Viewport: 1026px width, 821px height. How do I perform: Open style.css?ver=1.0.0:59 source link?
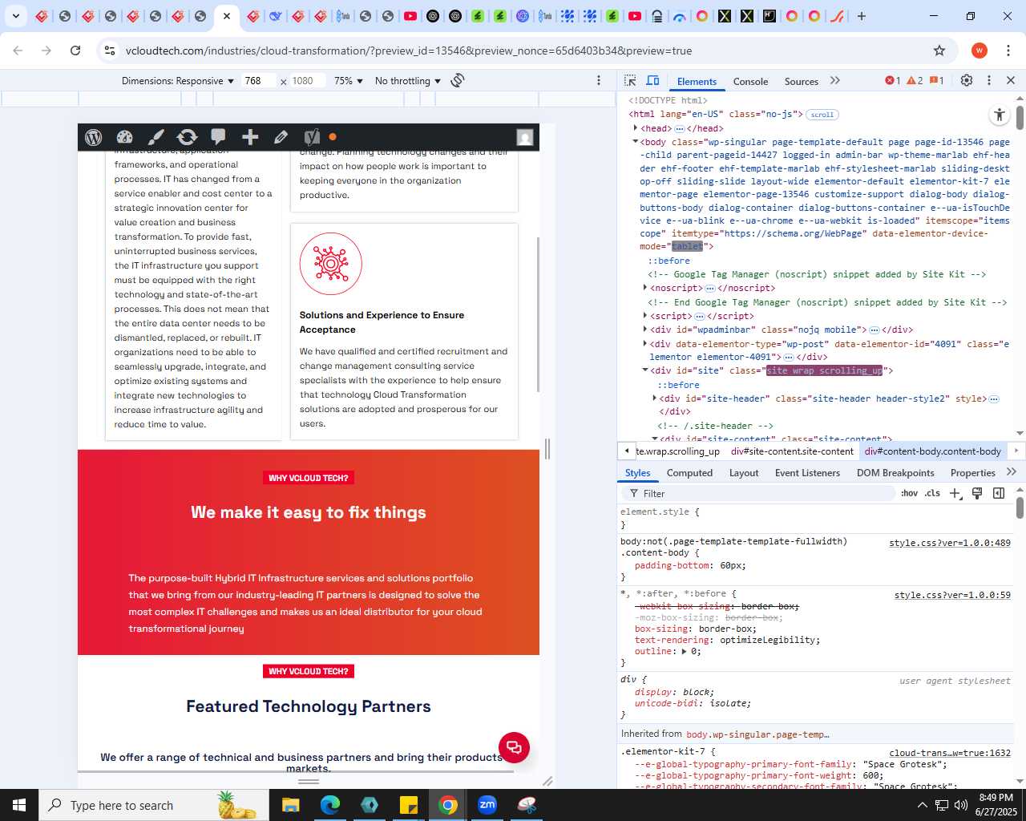(952, 595)
